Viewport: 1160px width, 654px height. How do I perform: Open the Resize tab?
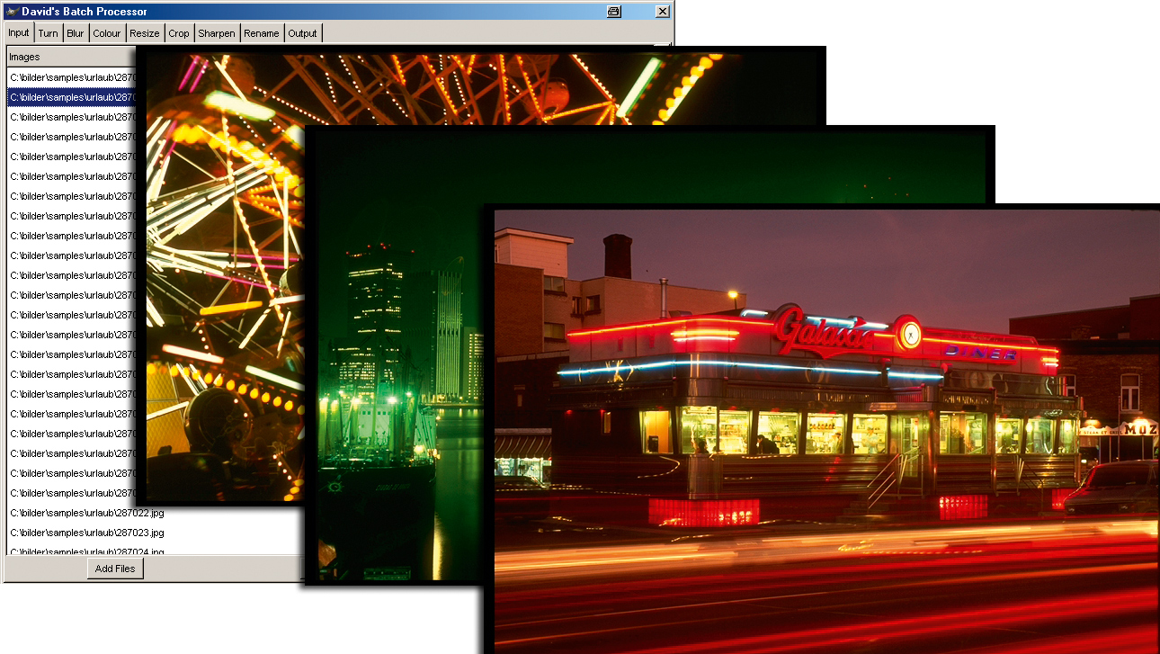145,33
